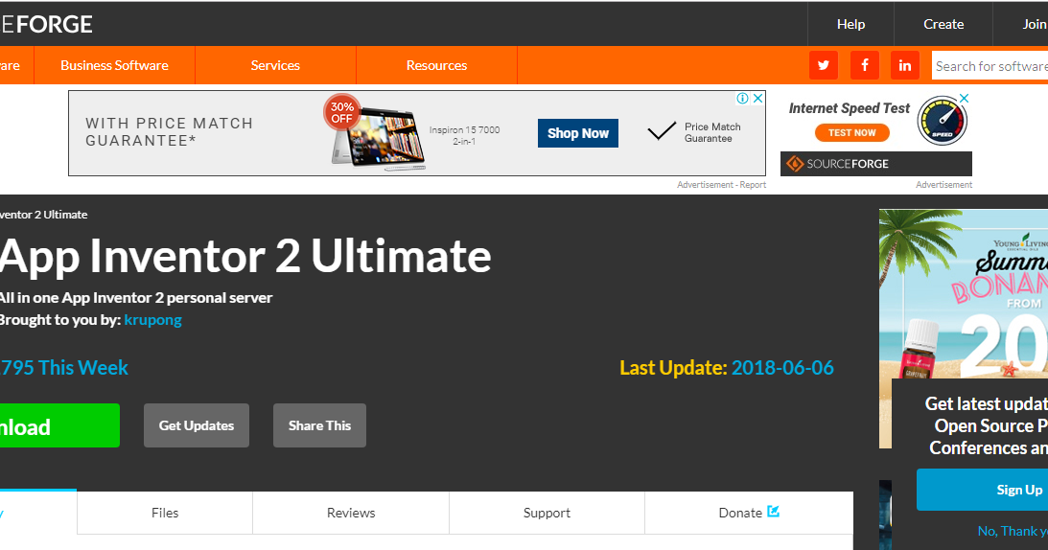Click the speedometer icon in speed test ad
This screenshot has width=1048, height=550.
943,121
